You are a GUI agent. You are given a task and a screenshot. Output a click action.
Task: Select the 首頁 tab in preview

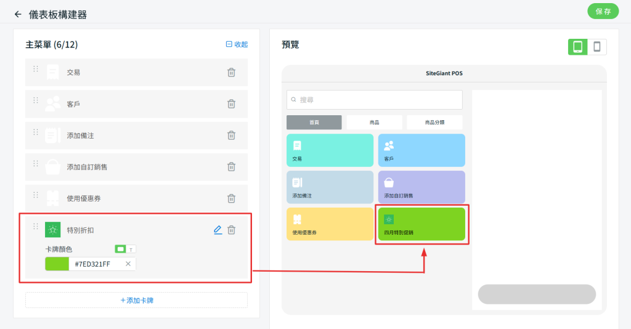pyautogui.click(x=314, y=123)
